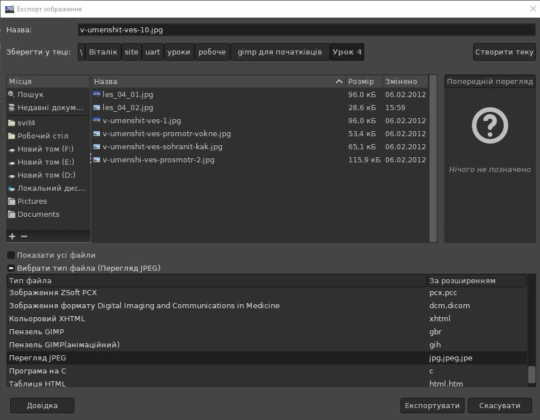Click the Documents folder icon

coord(11,215)
